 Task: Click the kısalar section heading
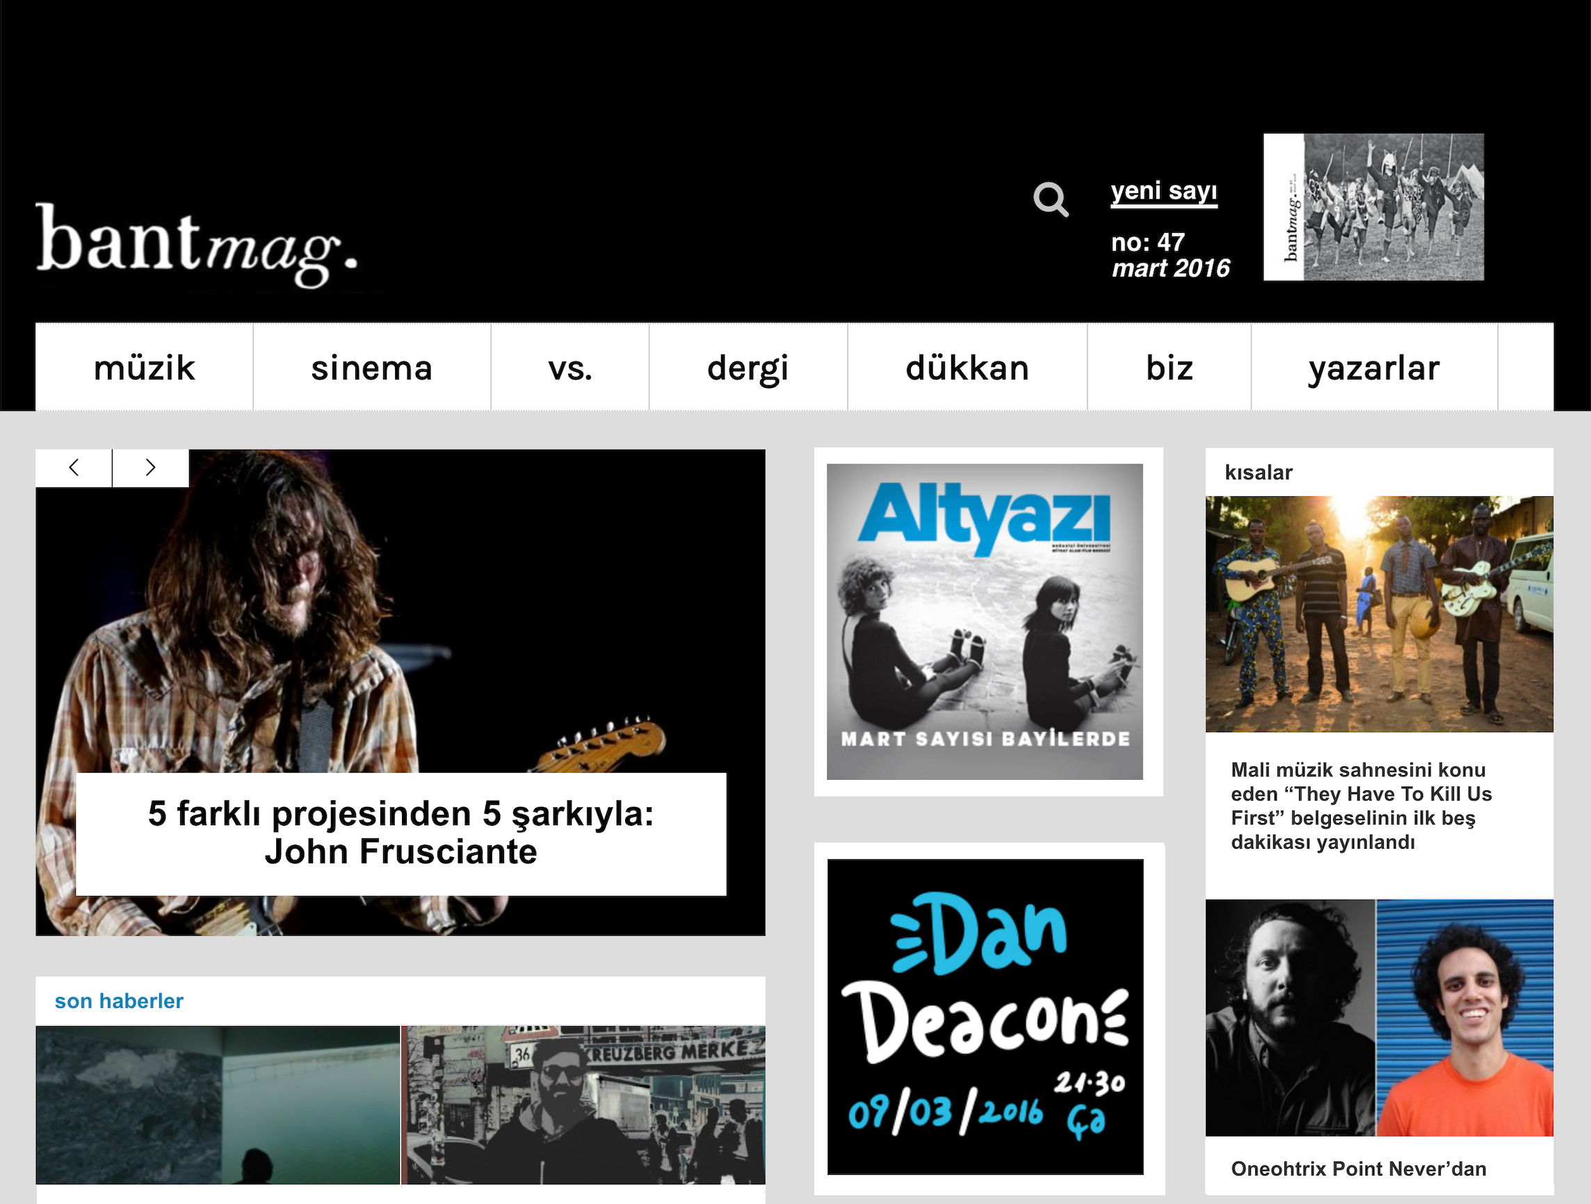[x=1259, y=473]
